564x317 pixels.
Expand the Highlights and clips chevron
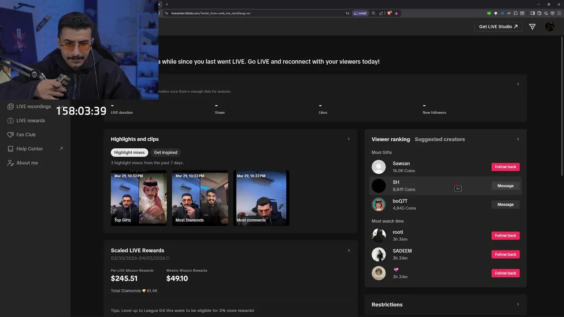(349, 139)
